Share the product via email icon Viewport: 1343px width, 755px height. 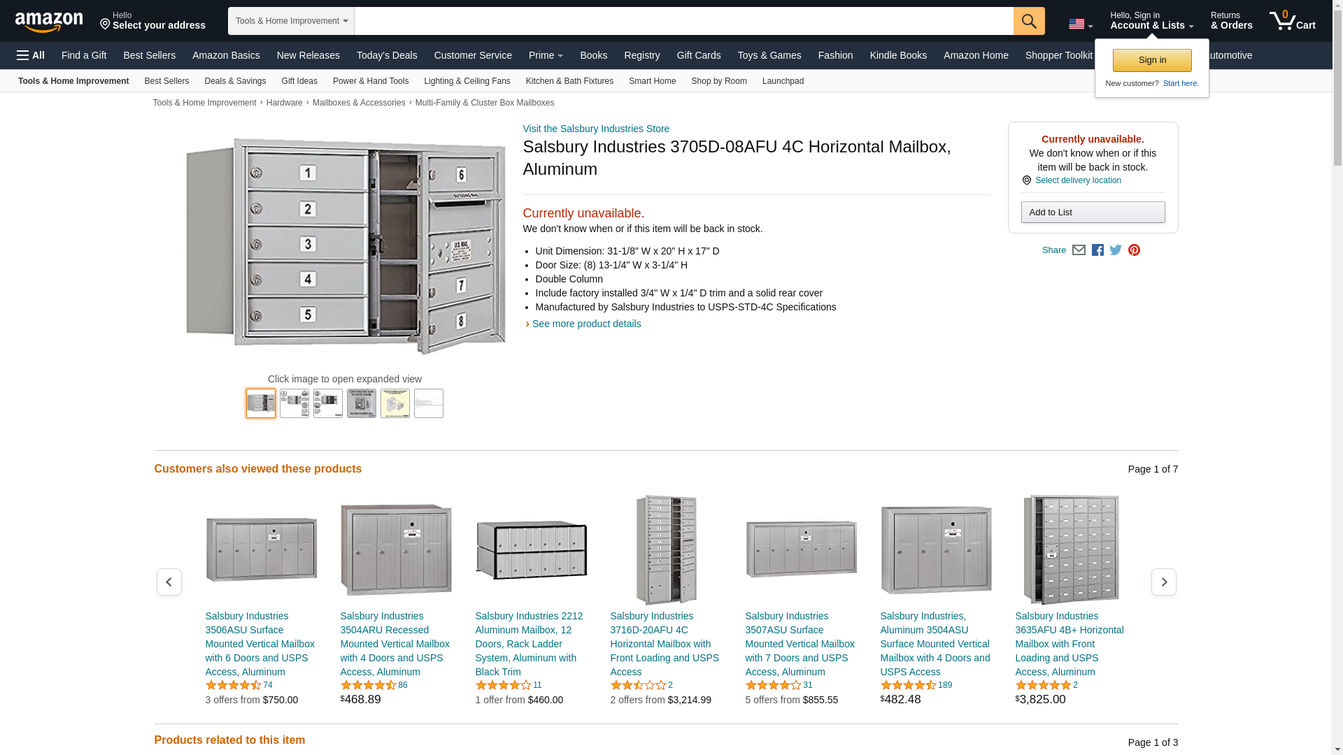1079,250
